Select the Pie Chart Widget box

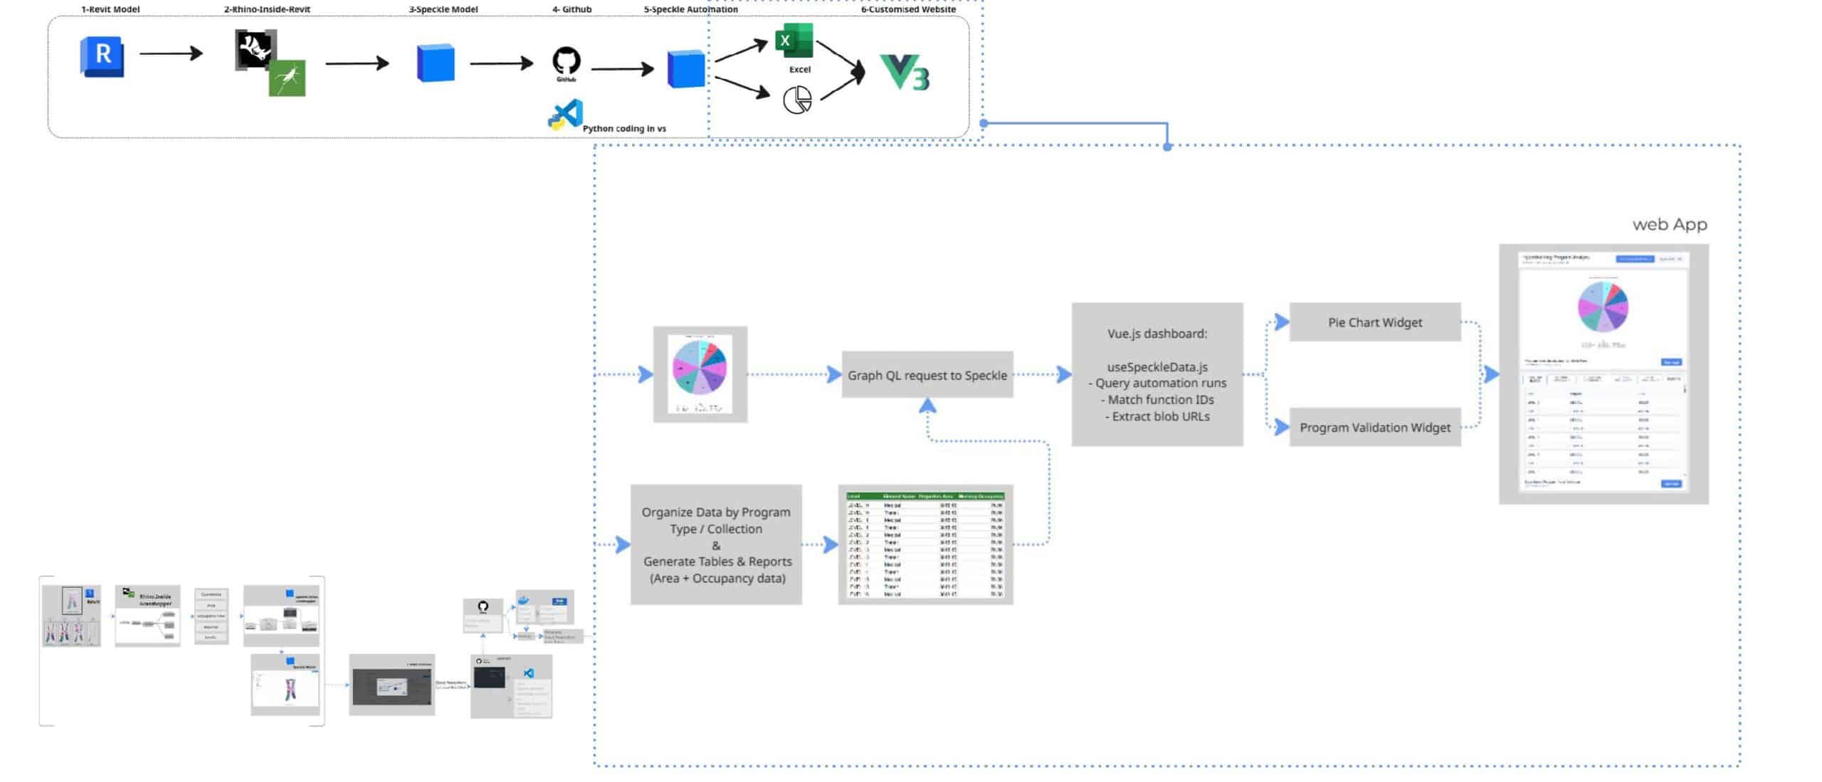tap(1374, 322)
